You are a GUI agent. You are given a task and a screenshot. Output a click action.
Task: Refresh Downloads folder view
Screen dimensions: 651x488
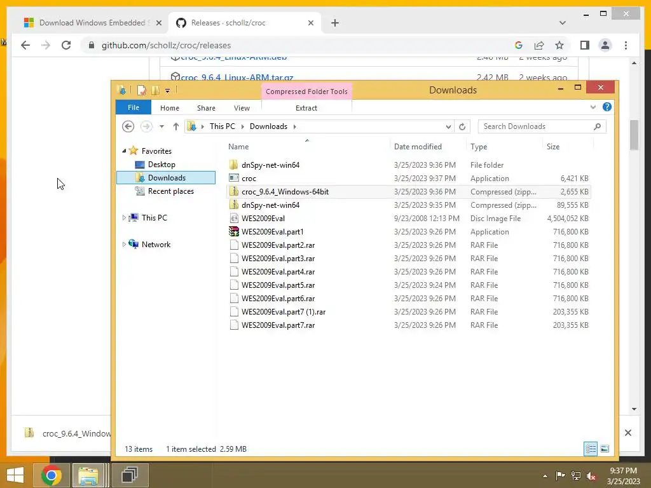462,126
